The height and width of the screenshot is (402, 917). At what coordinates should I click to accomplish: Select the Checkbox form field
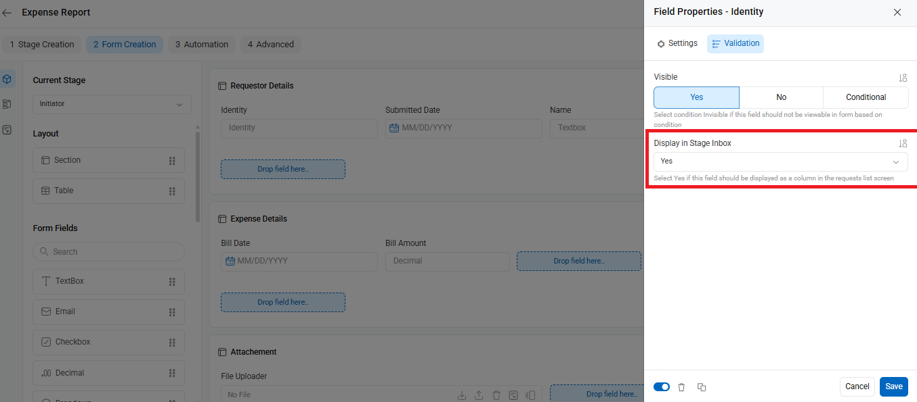click(x=108, y=343)
